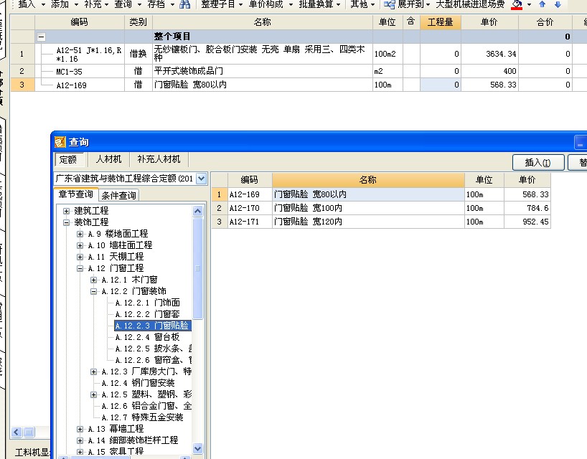Click 大型机械进退场费 toolbar button

coord(470,4)
